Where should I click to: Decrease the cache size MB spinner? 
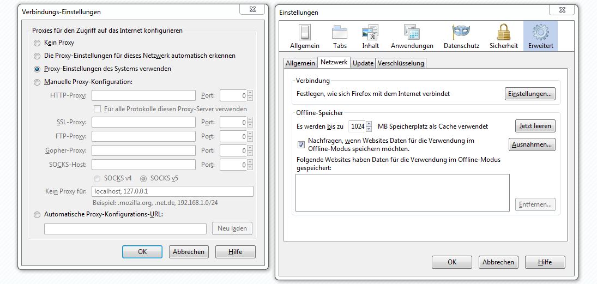tap(369, 128)
